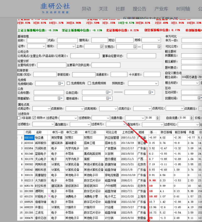Open calendar picker for 回复时间
Screen dimensions: 202x222
(200, 98)
